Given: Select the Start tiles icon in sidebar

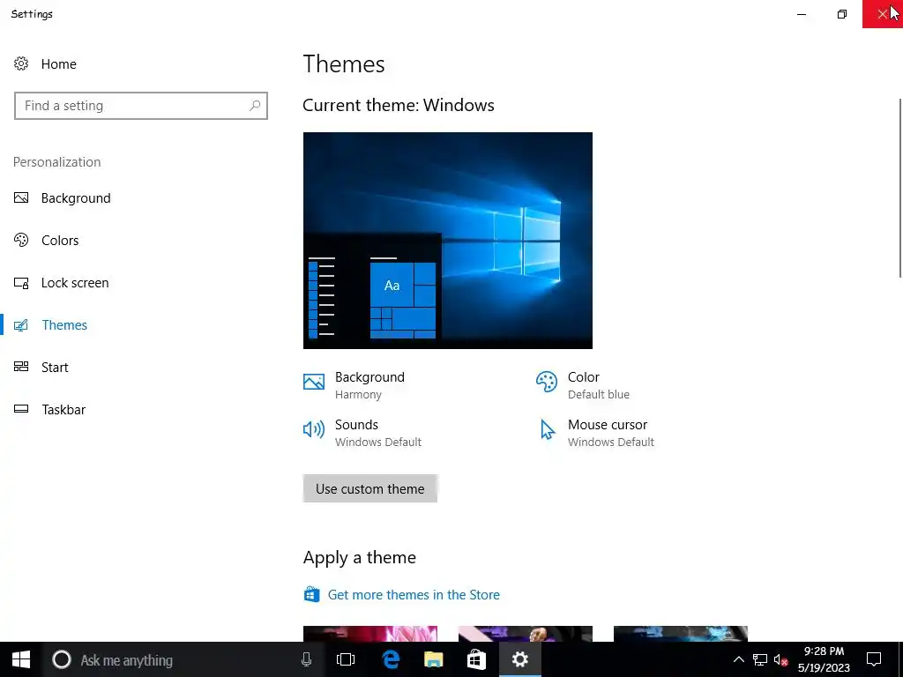Looking at the screenshot, I should point(21,367).
